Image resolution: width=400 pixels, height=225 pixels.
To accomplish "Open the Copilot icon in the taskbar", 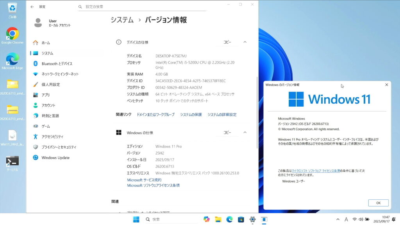I will [207, 219].
